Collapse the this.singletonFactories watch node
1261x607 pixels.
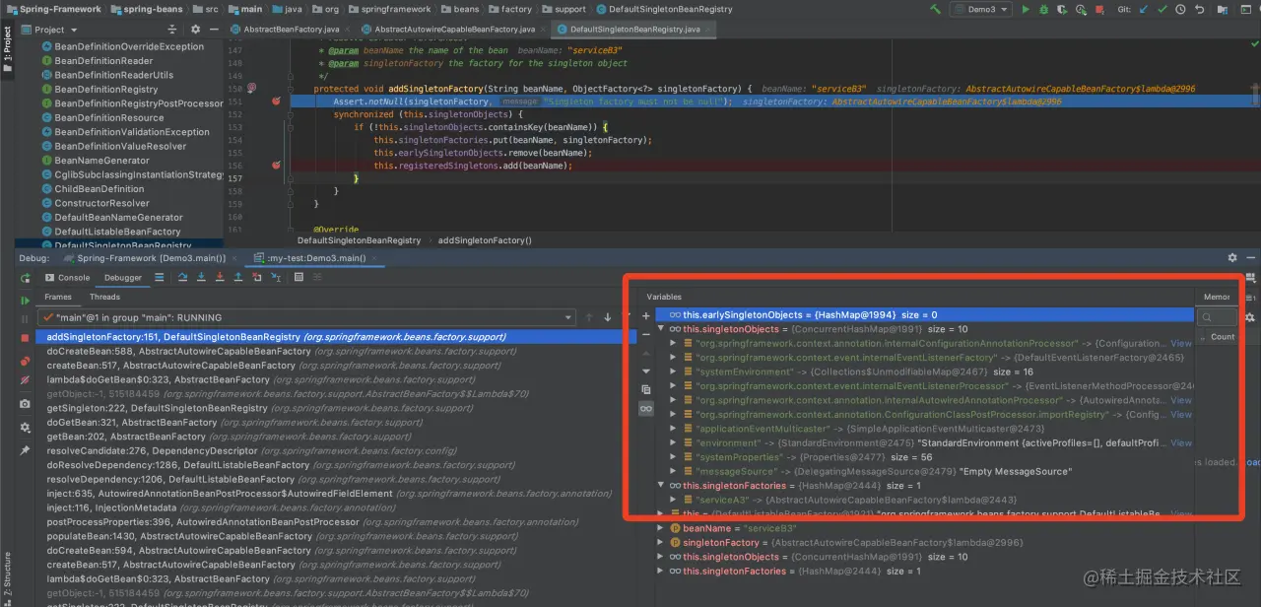pos(661,486)
